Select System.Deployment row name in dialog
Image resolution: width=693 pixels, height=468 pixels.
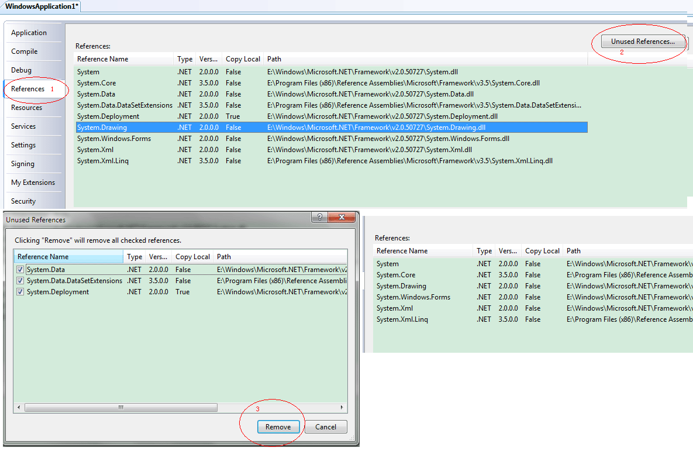click(x=57, y=292)
